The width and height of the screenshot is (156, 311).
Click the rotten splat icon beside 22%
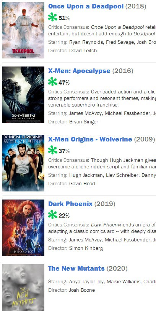click(x=53, y=215)
